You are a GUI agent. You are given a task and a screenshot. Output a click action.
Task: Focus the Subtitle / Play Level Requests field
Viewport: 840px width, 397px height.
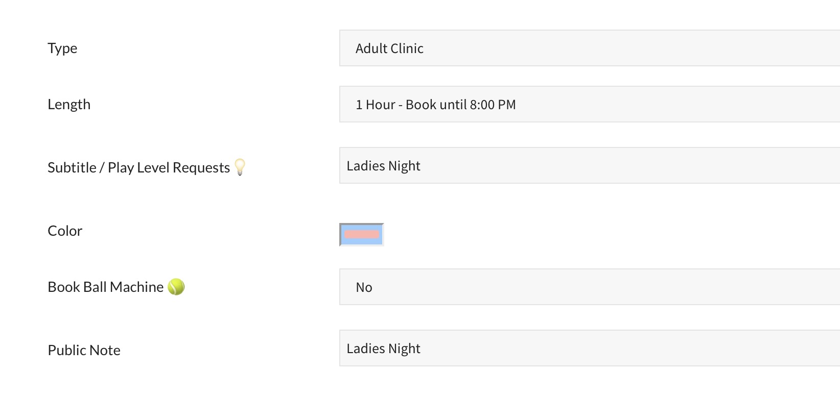click(x=588, y=166)
